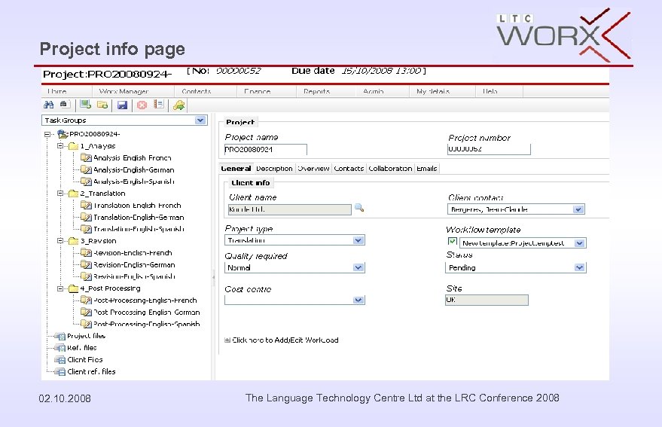
Task: Click the binoculars search icon in toolbar
Action: pos(48,105)
